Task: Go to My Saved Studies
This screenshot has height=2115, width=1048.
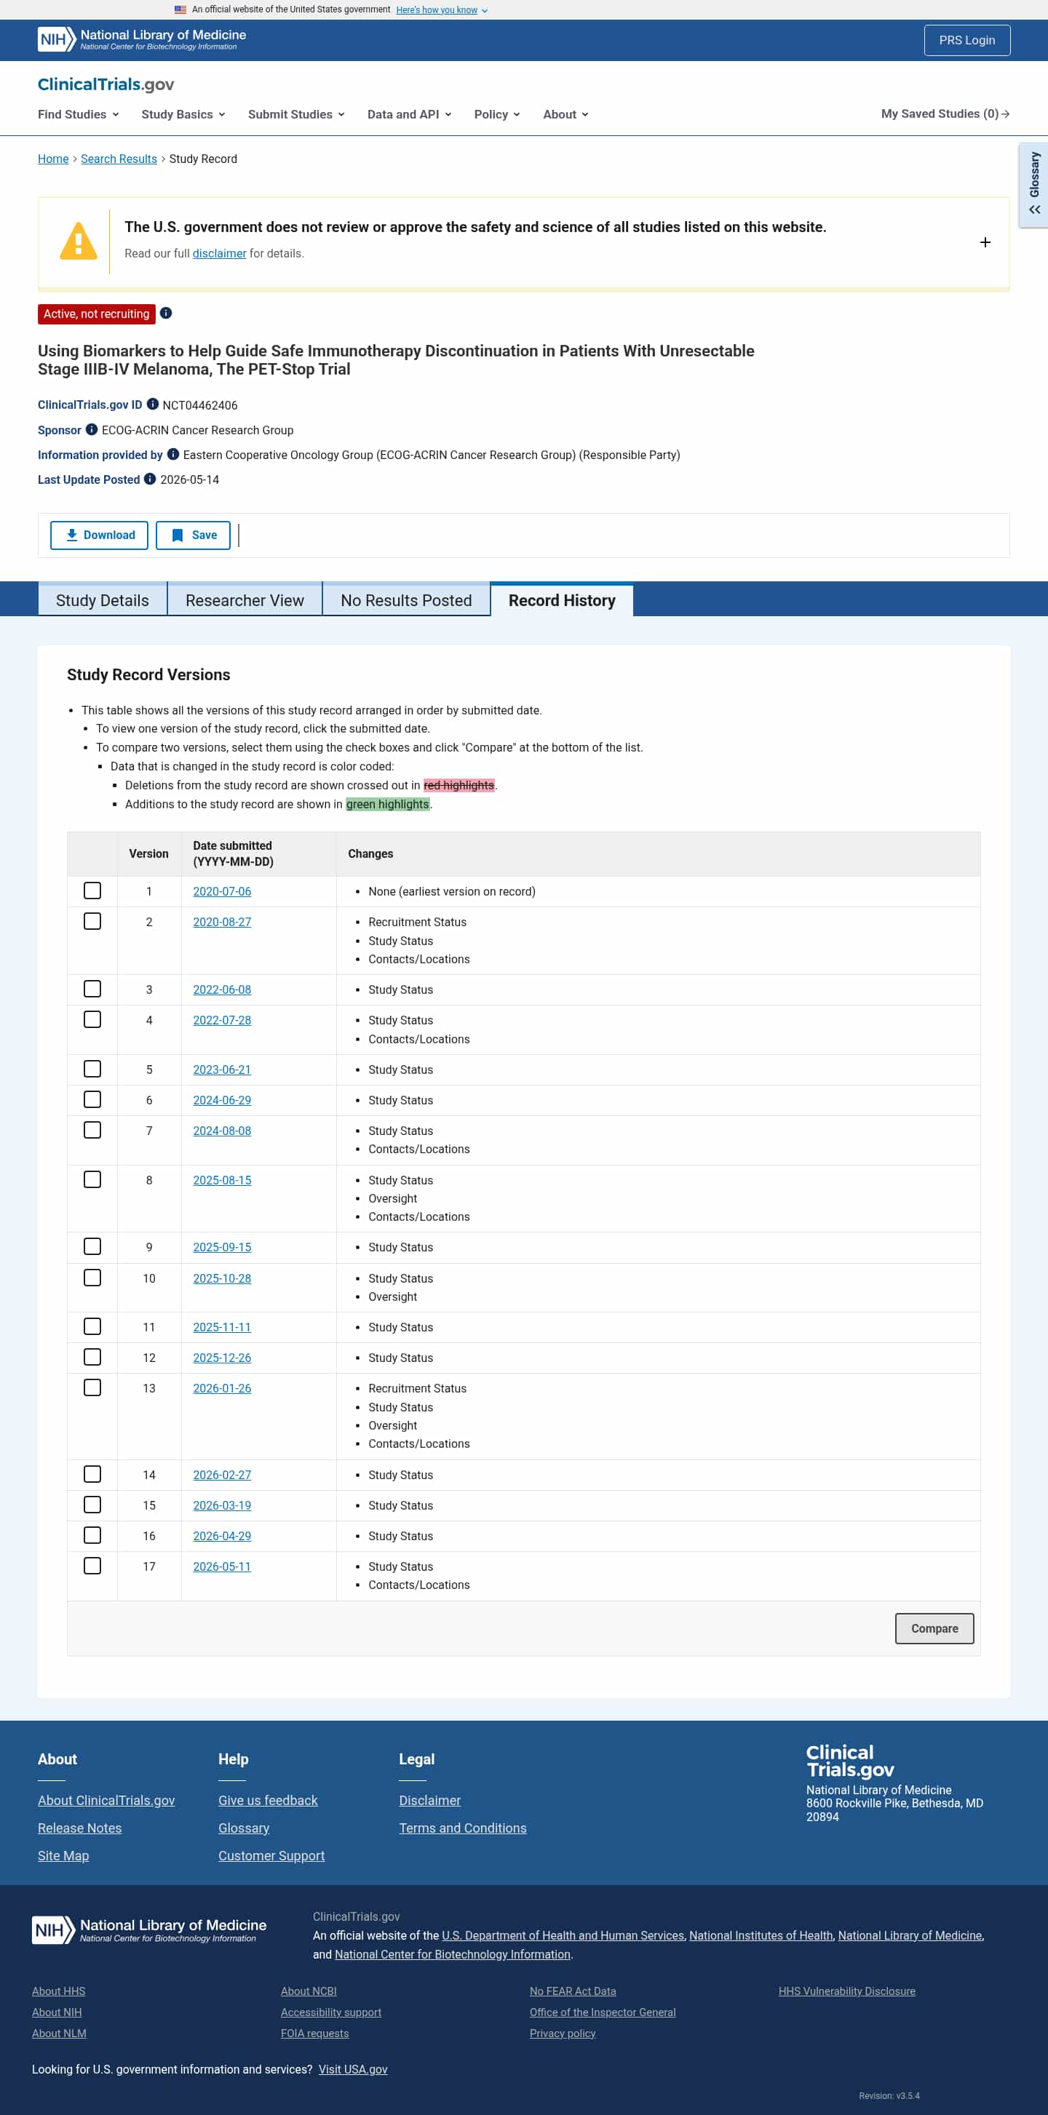Action: (945, 114)
